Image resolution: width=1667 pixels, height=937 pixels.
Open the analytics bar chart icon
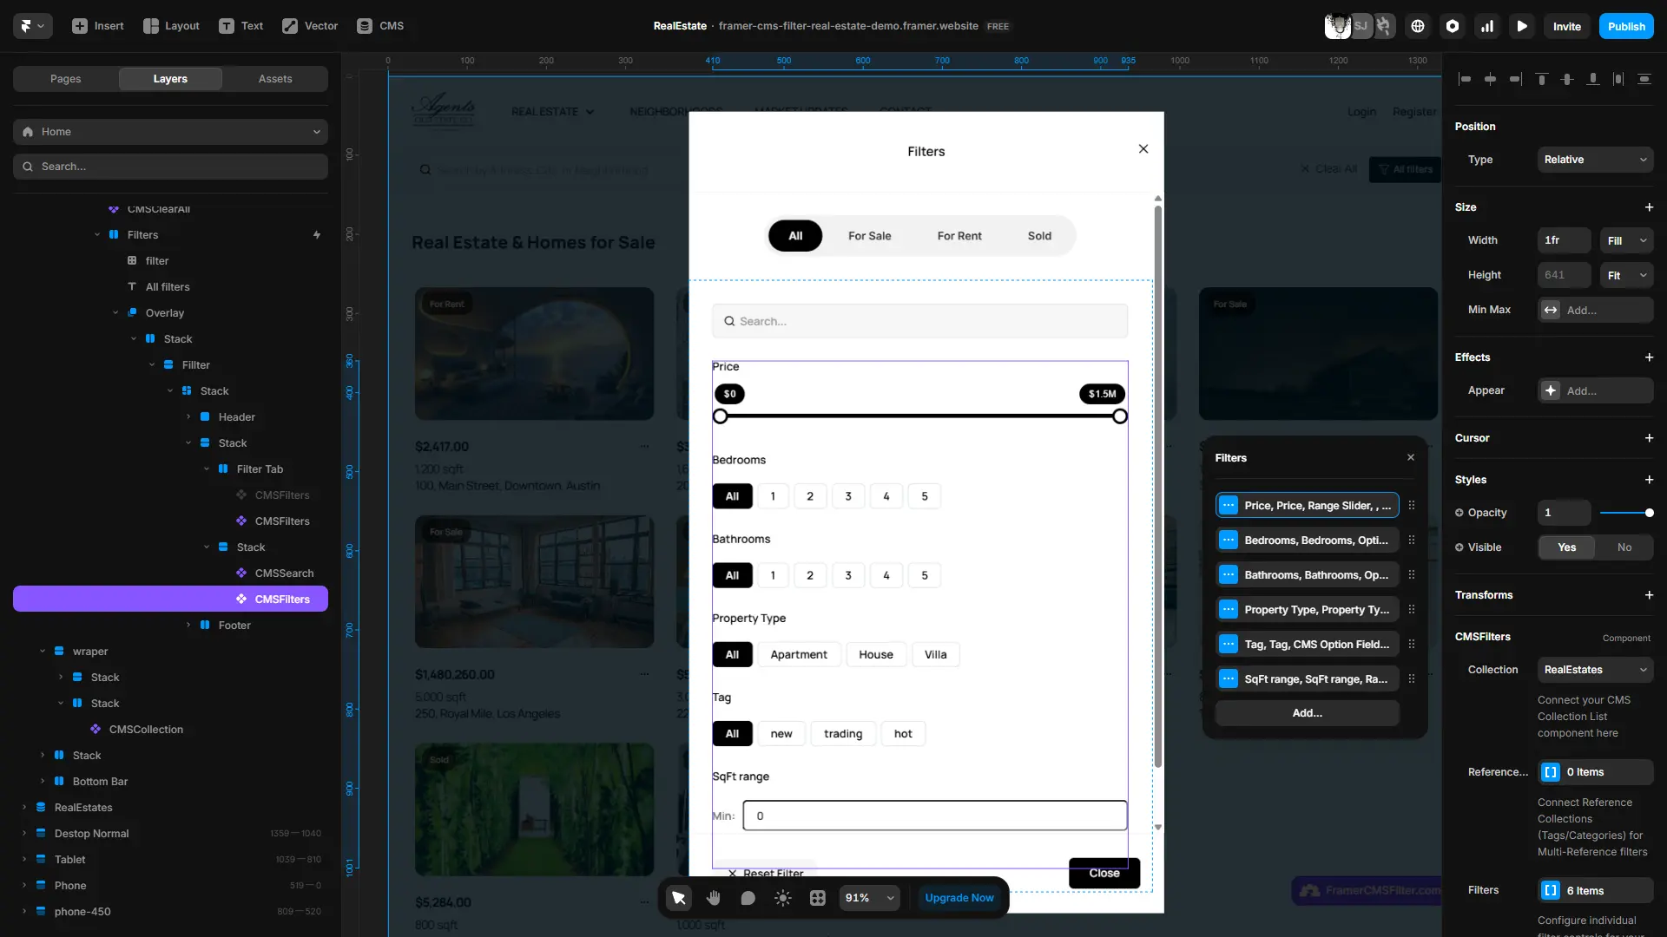pyautogui.click(x=1487, y=26)
